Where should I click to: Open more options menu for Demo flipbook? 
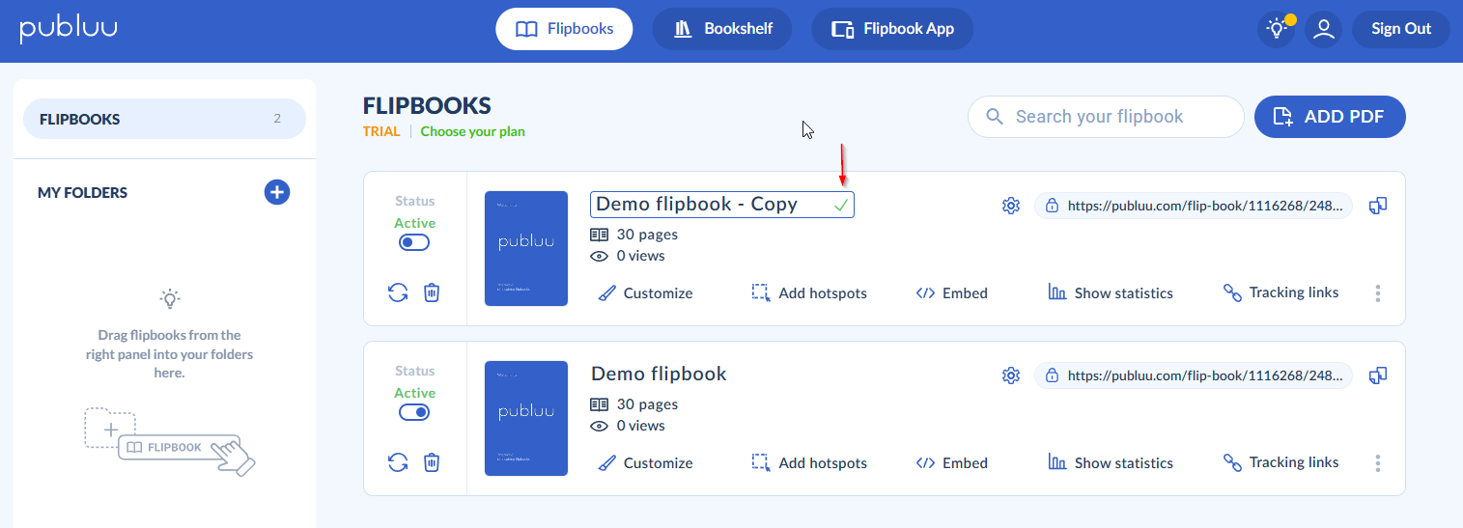(x=1378, y=463)
